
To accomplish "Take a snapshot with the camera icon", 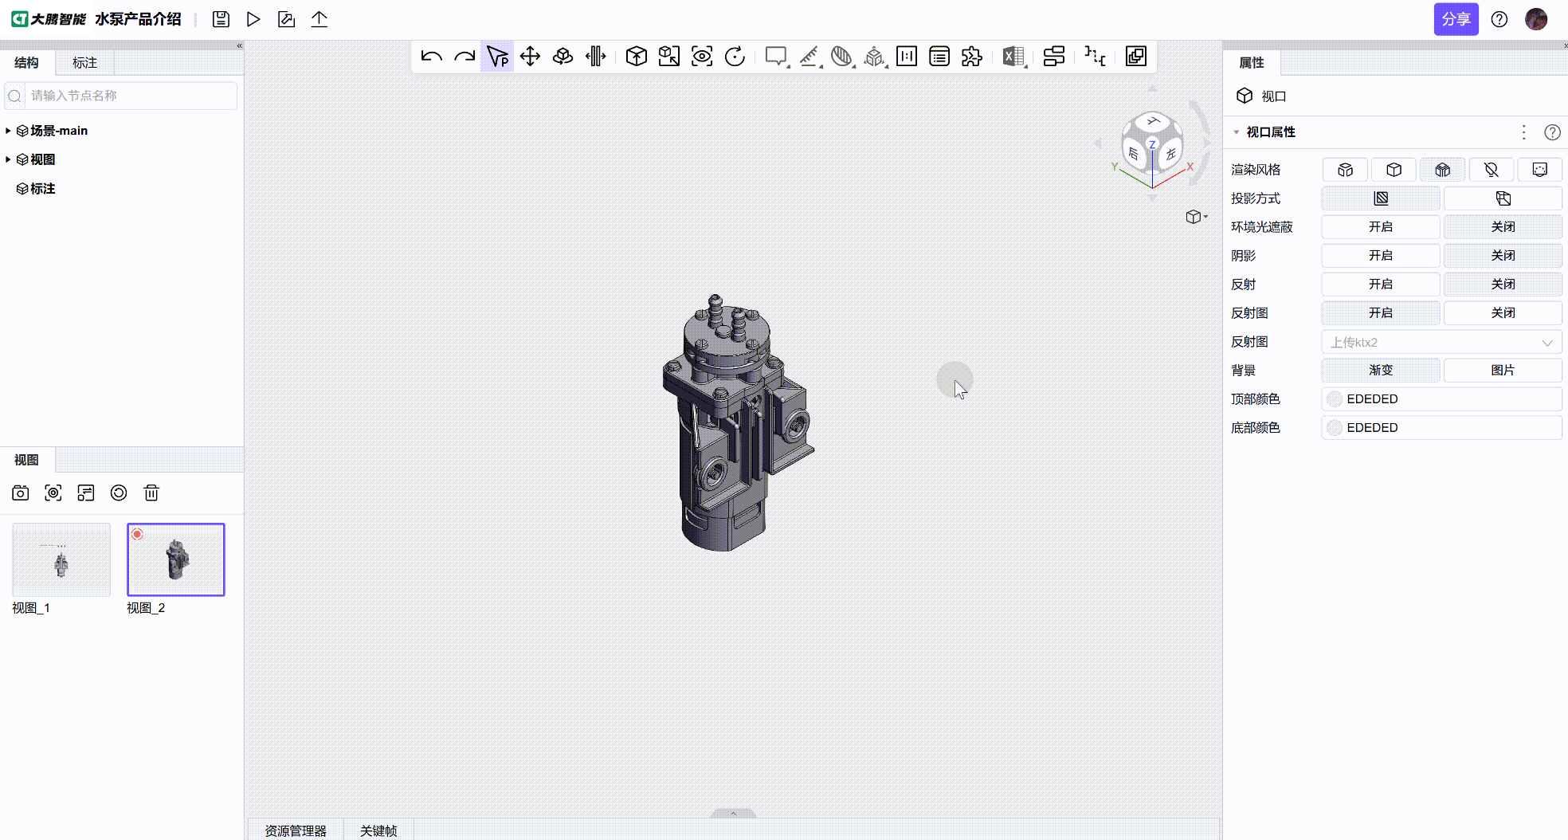I will pyautogui.click(x=20, y=493).
